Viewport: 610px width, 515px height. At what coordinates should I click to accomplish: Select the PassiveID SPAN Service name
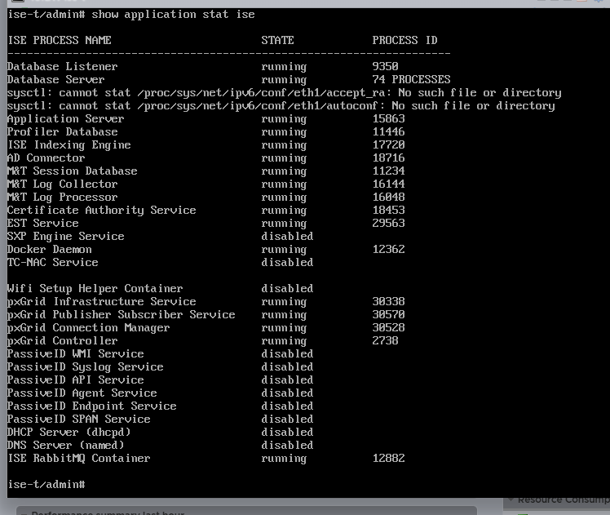pyautogui.click(x=78, y=420)
